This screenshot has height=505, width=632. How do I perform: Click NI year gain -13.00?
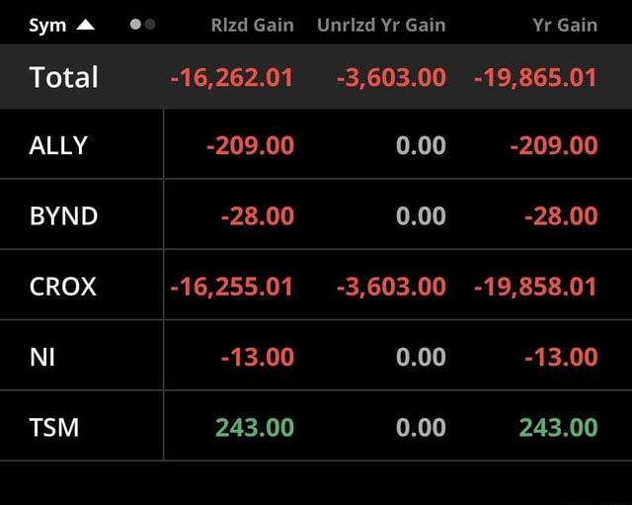[x=561, y=357]
